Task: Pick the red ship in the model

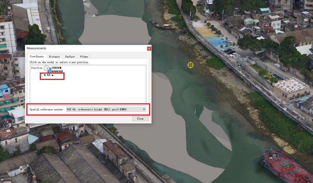Action: point(285,165)
